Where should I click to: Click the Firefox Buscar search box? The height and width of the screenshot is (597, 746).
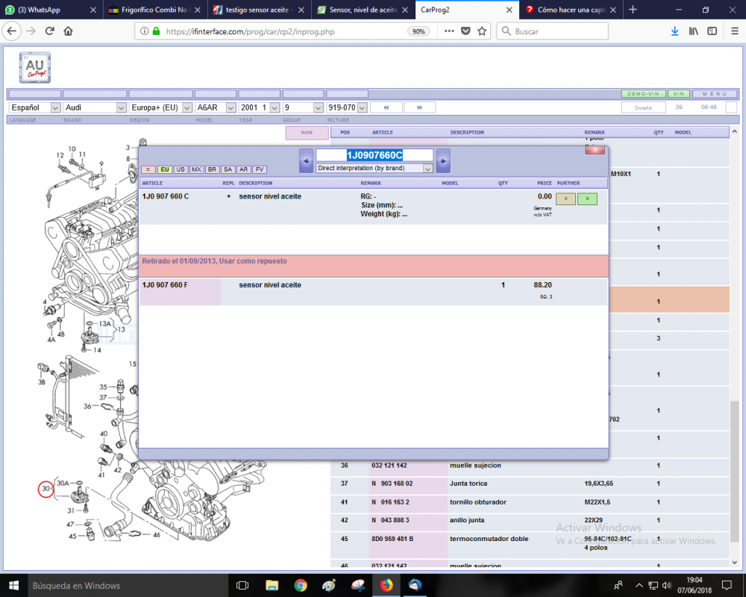[x=553, y=31]
